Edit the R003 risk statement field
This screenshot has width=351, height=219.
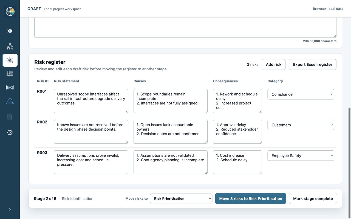(x=91, y=162)
